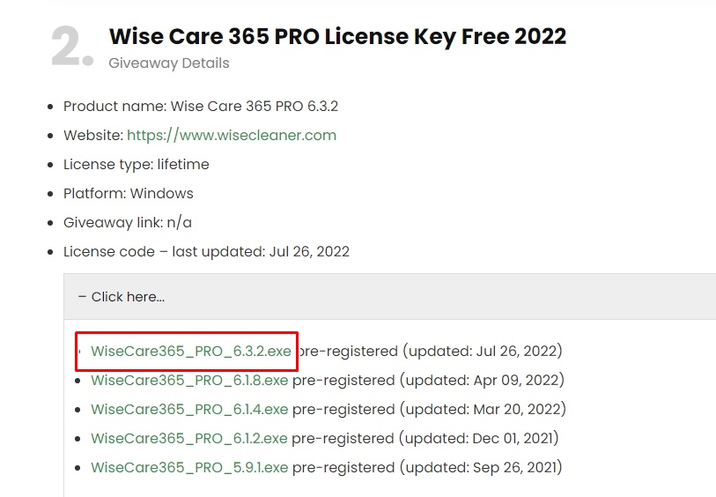Viewport: 716px width, 497px height.
Task: Click the 'updated: Jul 26, 2022' note
Action: 483,351
